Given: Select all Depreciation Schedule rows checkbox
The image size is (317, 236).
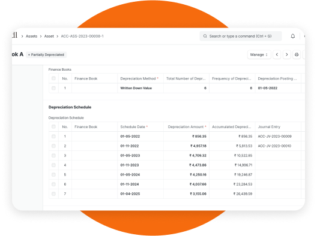Looking at the screenshot, I should pyautogui.click(x=53, y=126).
